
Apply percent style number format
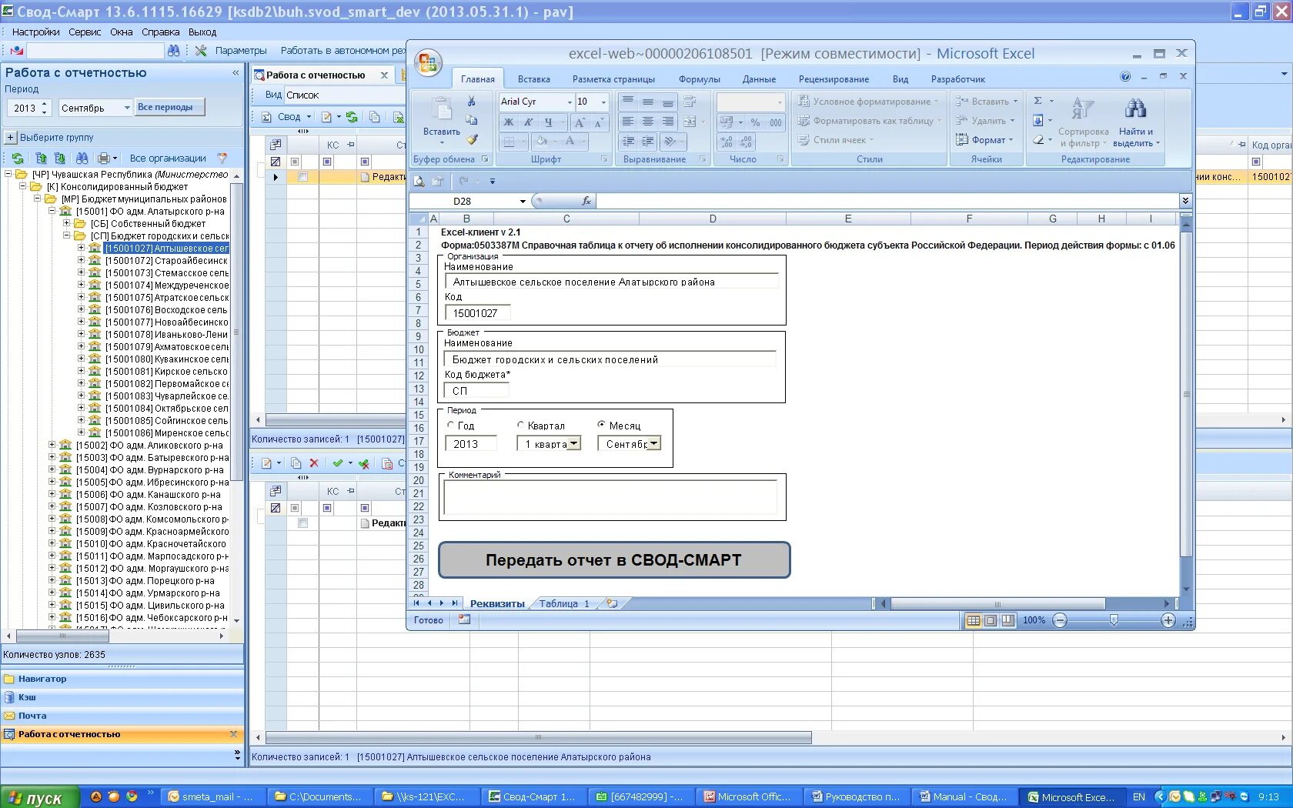[x=755, y=122]
